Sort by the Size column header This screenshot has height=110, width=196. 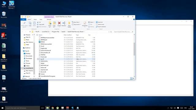89,35
